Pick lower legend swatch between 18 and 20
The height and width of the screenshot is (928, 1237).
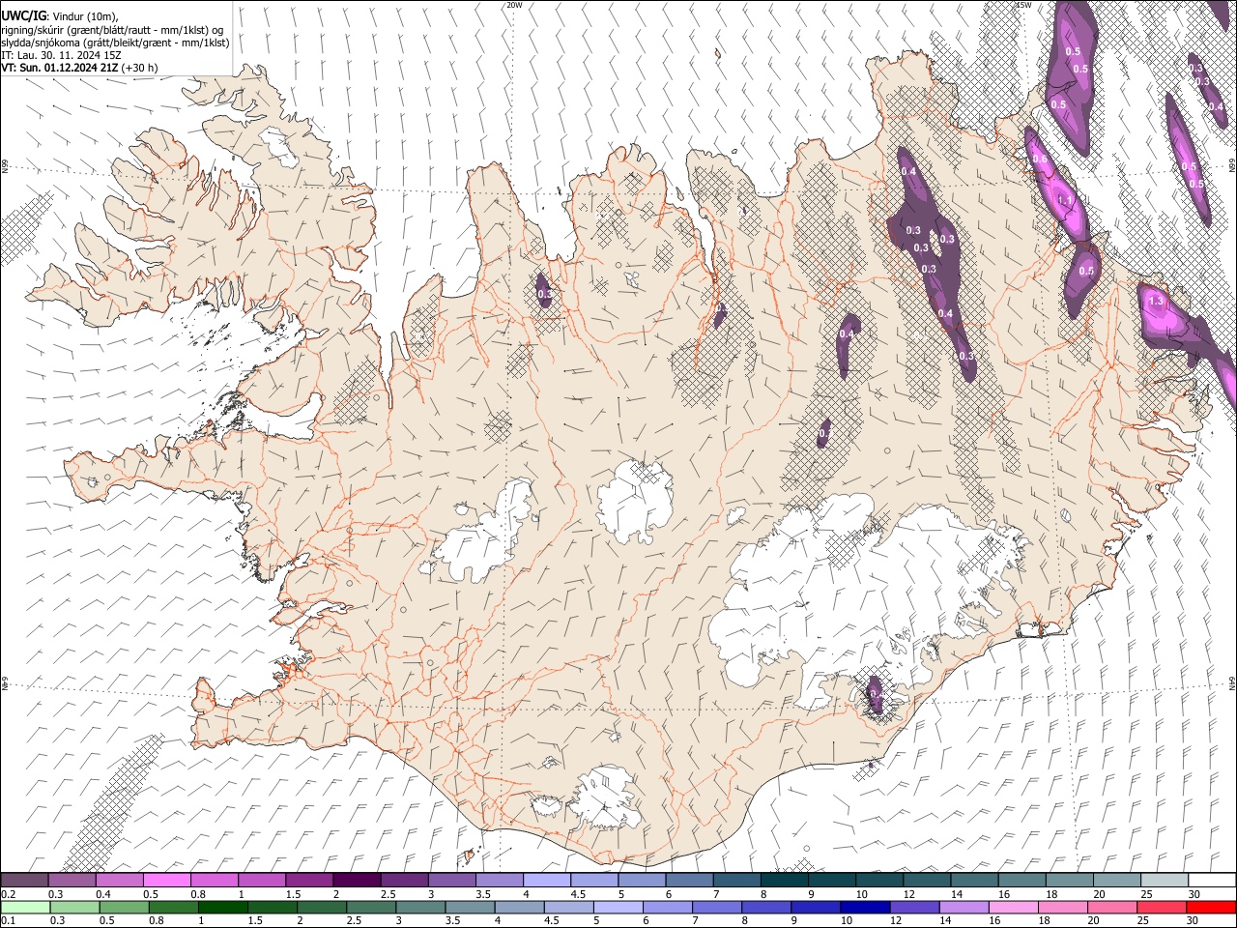(1061, 907)
